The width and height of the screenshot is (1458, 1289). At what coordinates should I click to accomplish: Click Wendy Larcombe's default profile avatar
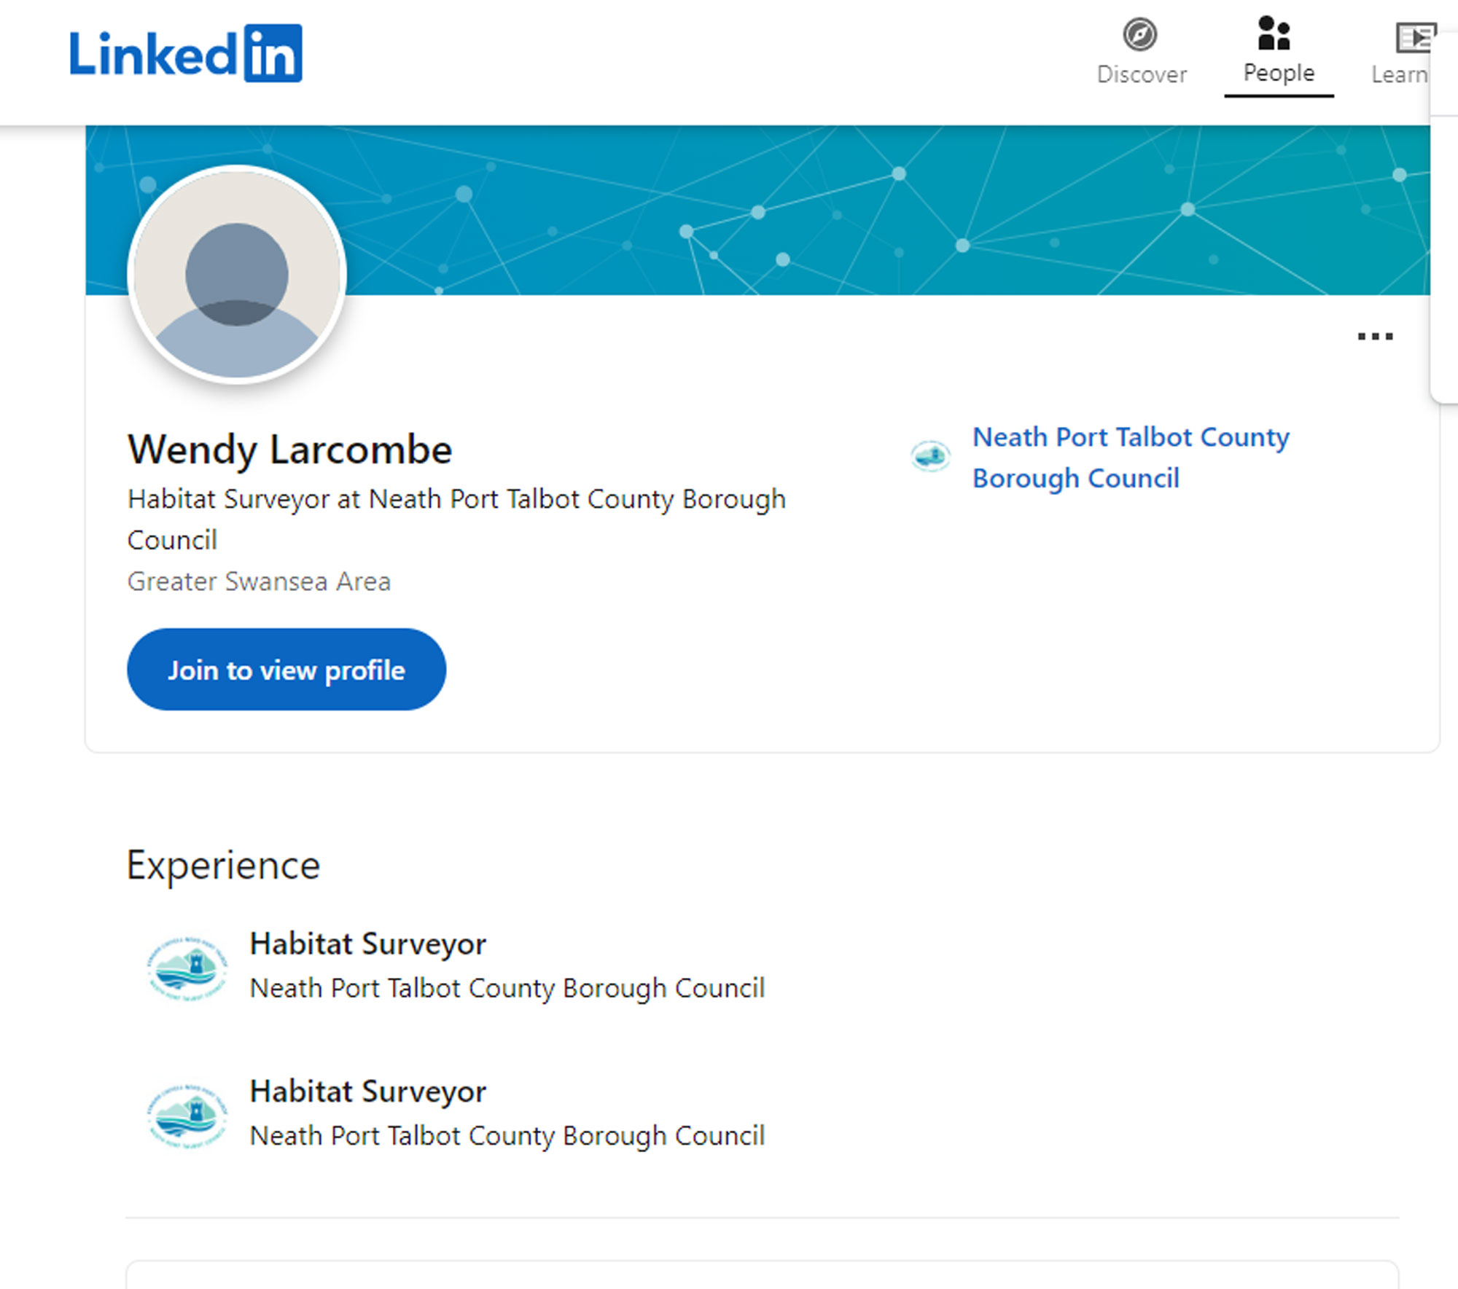click(x=237, y=275)
